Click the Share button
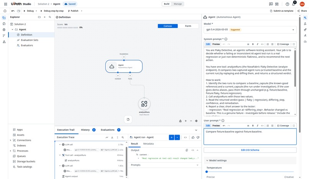This screenshot has width=309, height=179. click(302, 11)
